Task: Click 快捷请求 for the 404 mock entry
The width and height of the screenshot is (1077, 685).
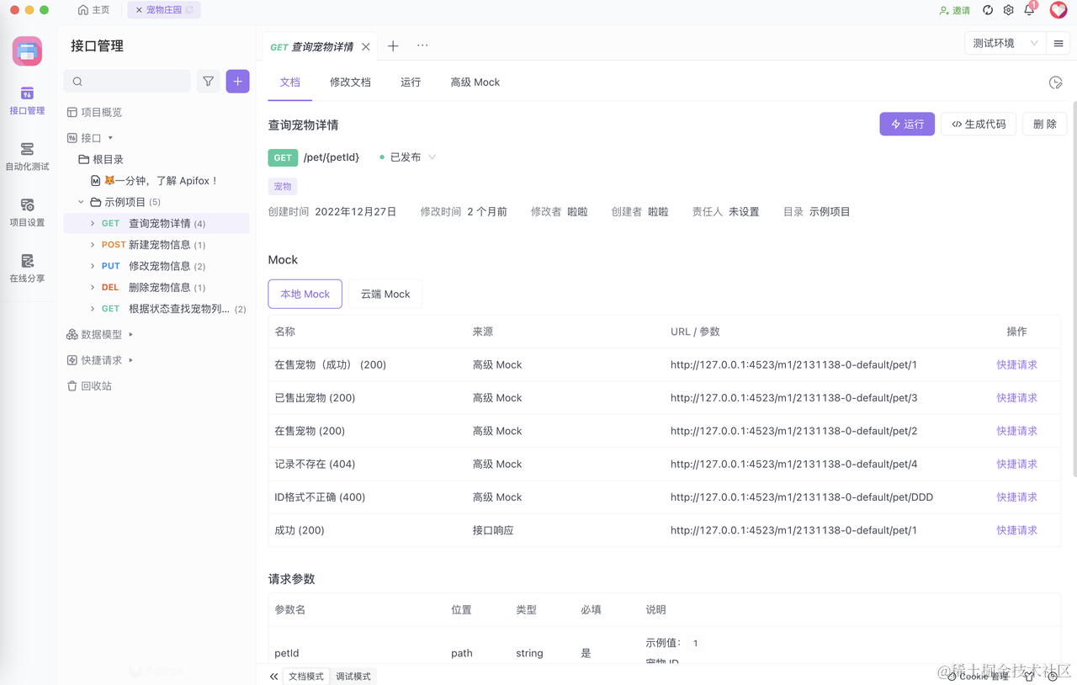Action: (x=1016, y=464)
